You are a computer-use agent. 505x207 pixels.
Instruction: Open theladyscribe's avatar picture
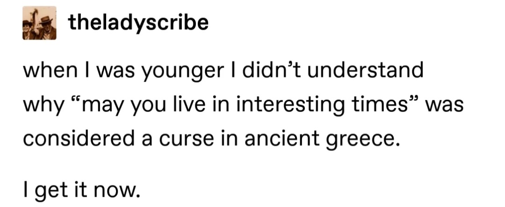point(39,23)
